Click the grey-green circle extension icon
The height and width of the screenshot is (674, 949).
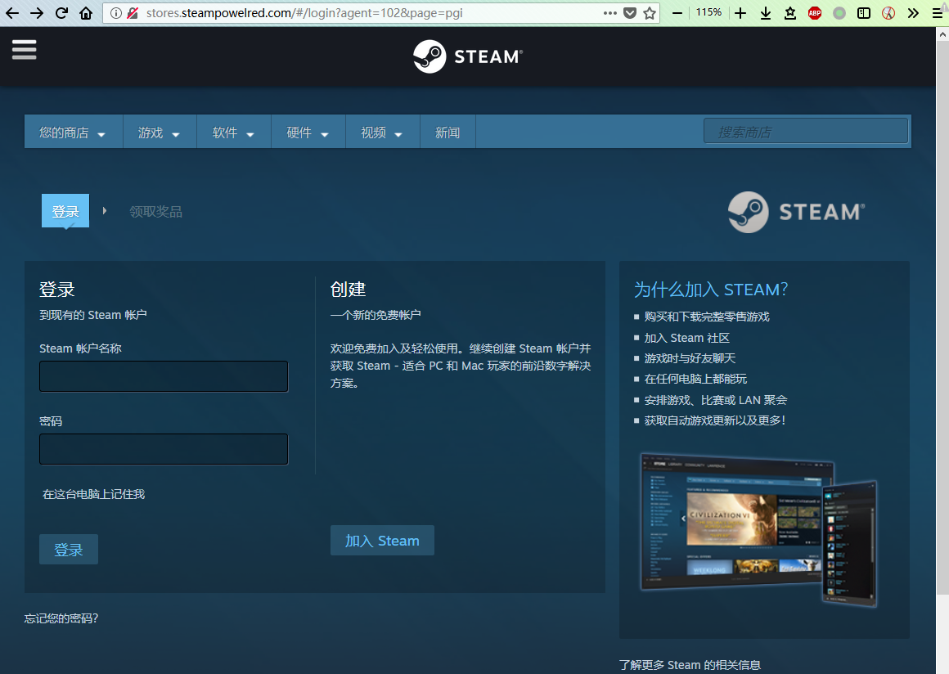click(839, 13)
